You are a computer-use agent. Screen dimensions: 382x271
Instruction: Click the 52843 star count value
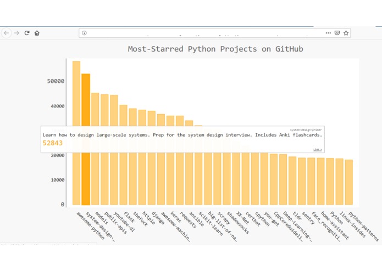(x=53, y=143)
